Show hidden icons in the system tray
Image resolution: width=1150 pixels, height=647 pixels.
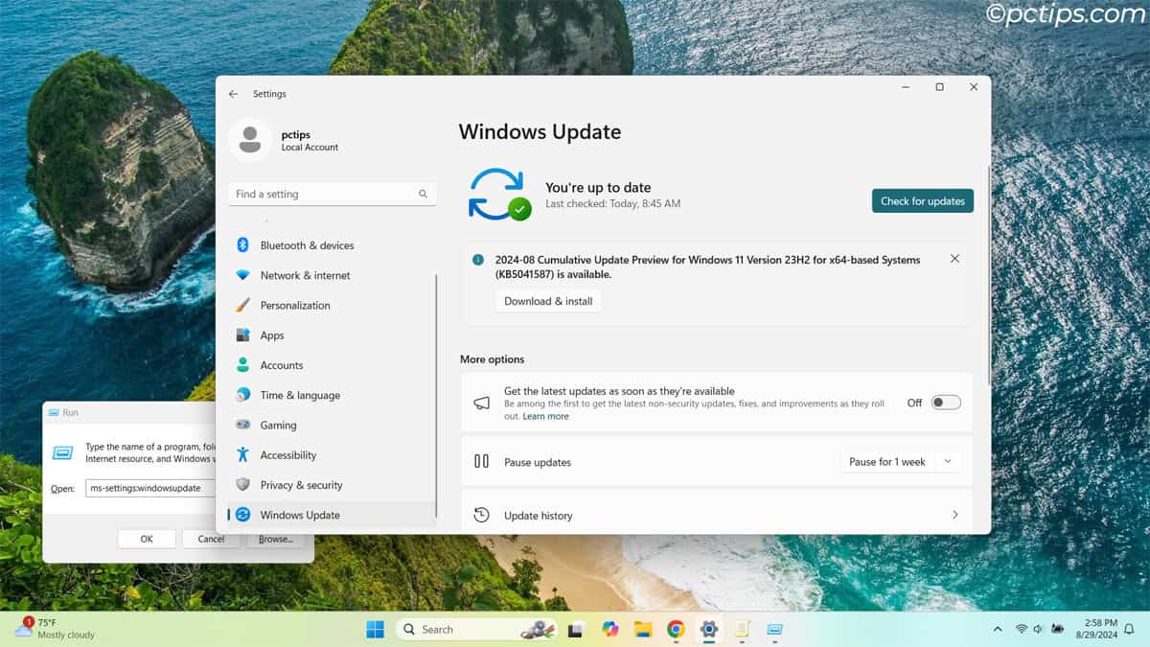pyautogui.click(x=997, y=630)
